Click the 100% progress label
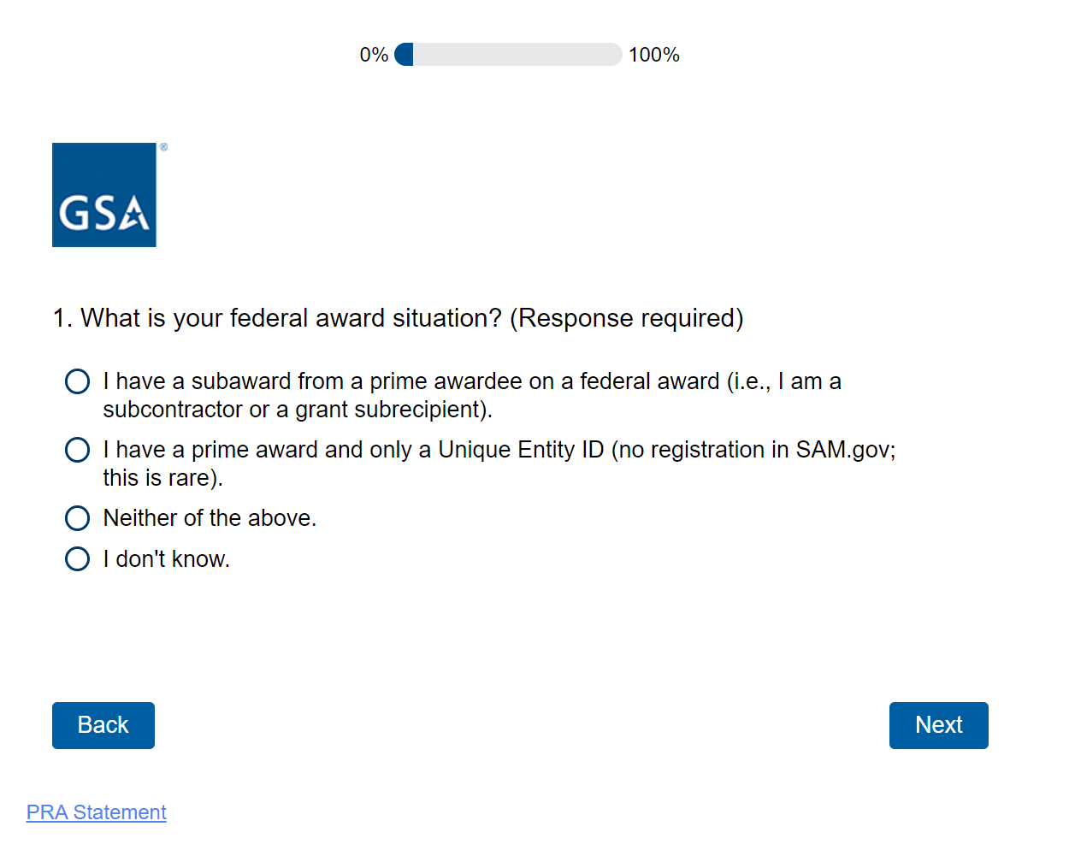1075x850 pixels. click(654, 55)
